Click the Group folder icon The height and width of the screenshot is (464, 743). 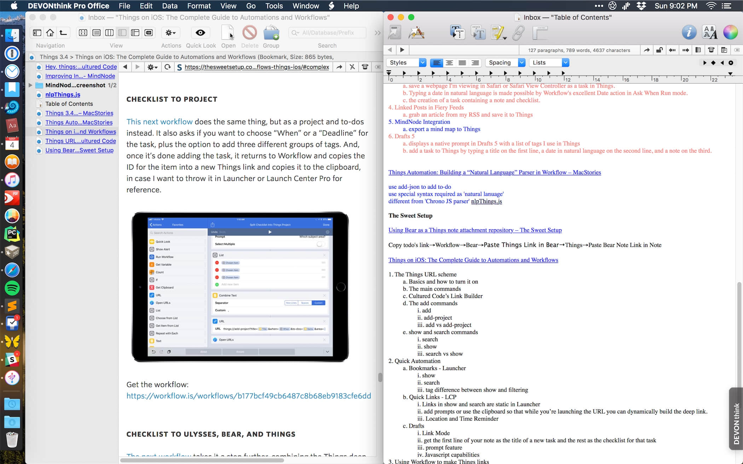tap(271, 33)
